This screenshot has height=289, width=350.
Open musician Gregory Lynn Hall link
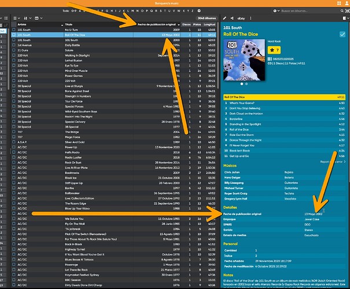coord(235,199)
